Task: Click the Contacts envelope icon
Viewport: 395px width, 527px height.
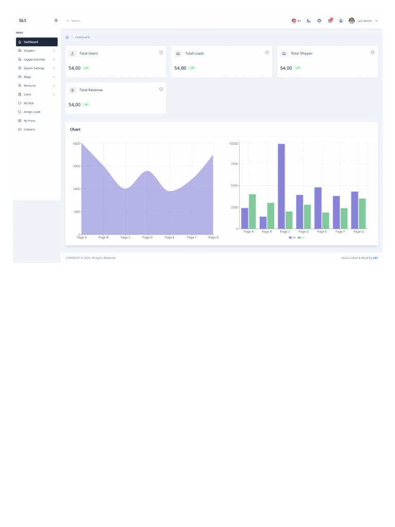Action: pos(20,129)
